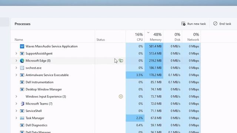Click the 581.4 MB memory value
237x133 pixels.
pyautogui.click(x=155, y=46)
